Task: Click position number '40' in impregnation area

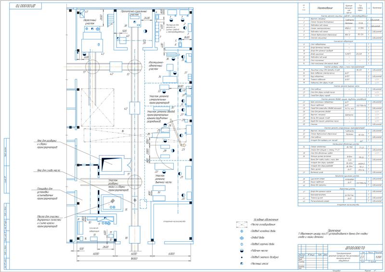Action: pyautogui.click(x=128, y=36)
